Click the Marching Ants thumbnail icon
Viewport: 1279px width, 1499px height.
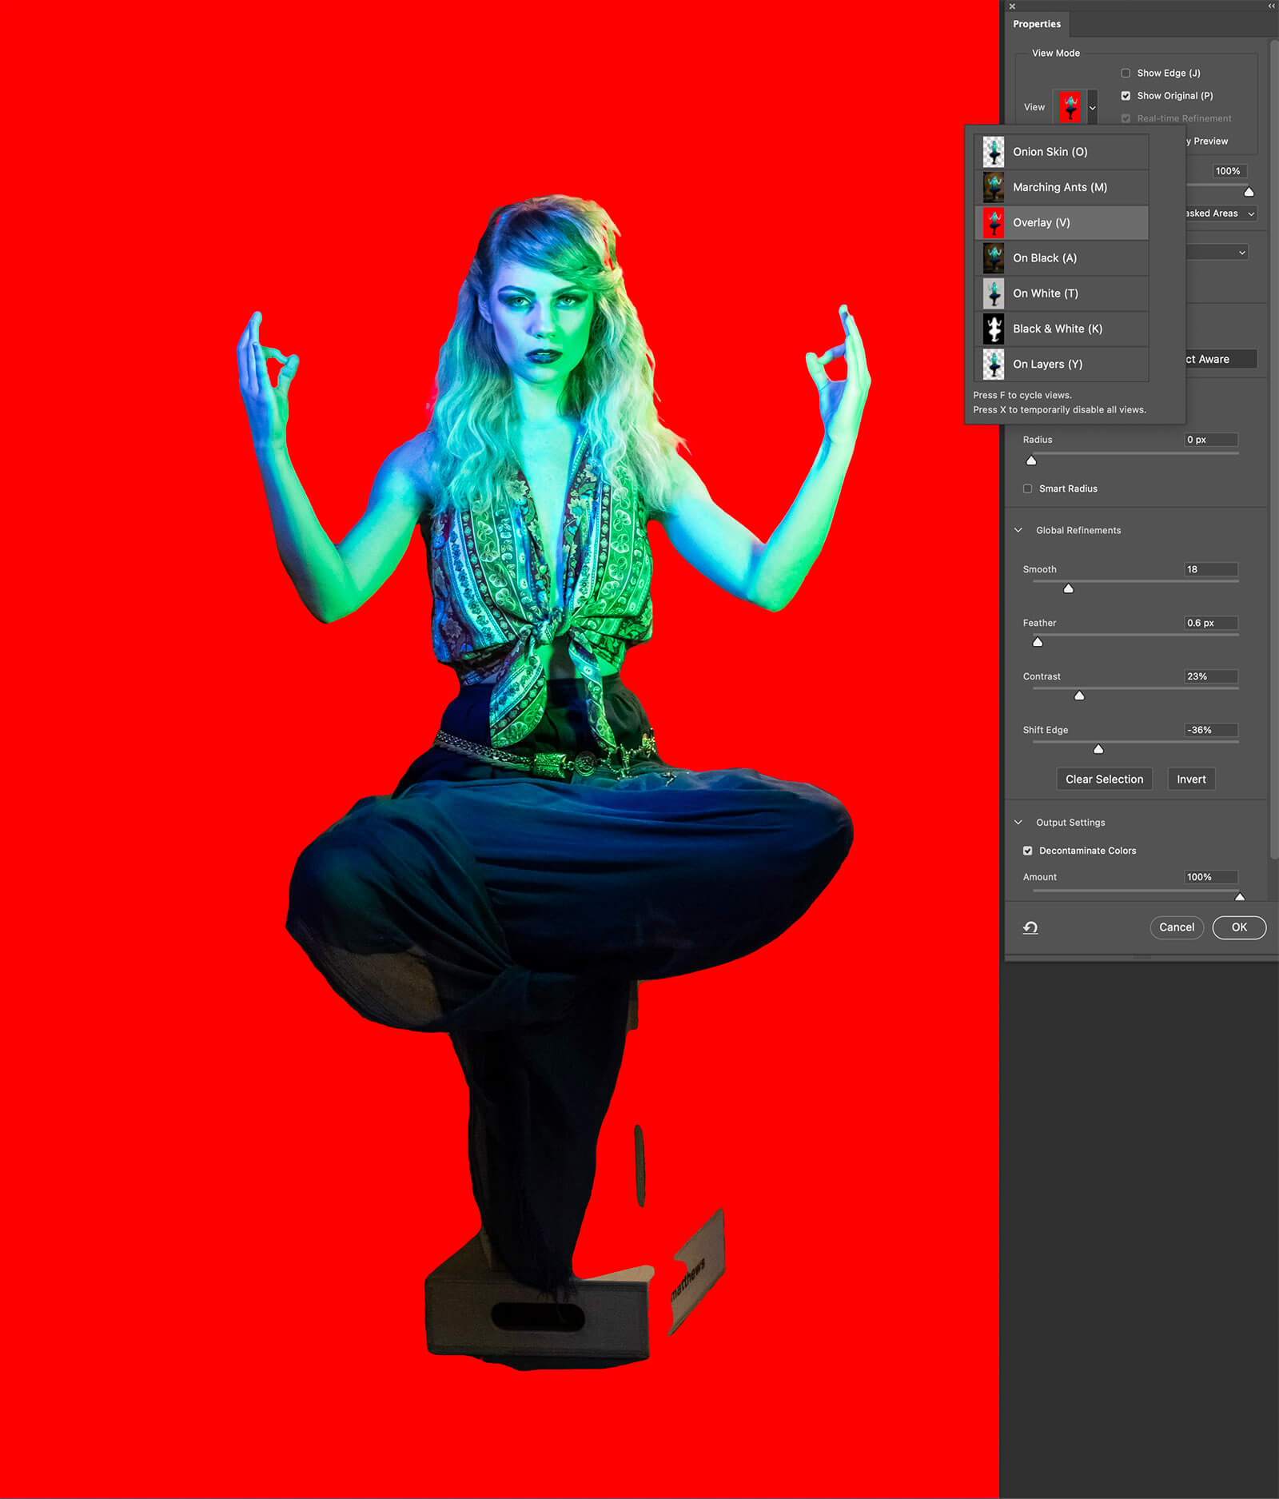tap(993, 187)
